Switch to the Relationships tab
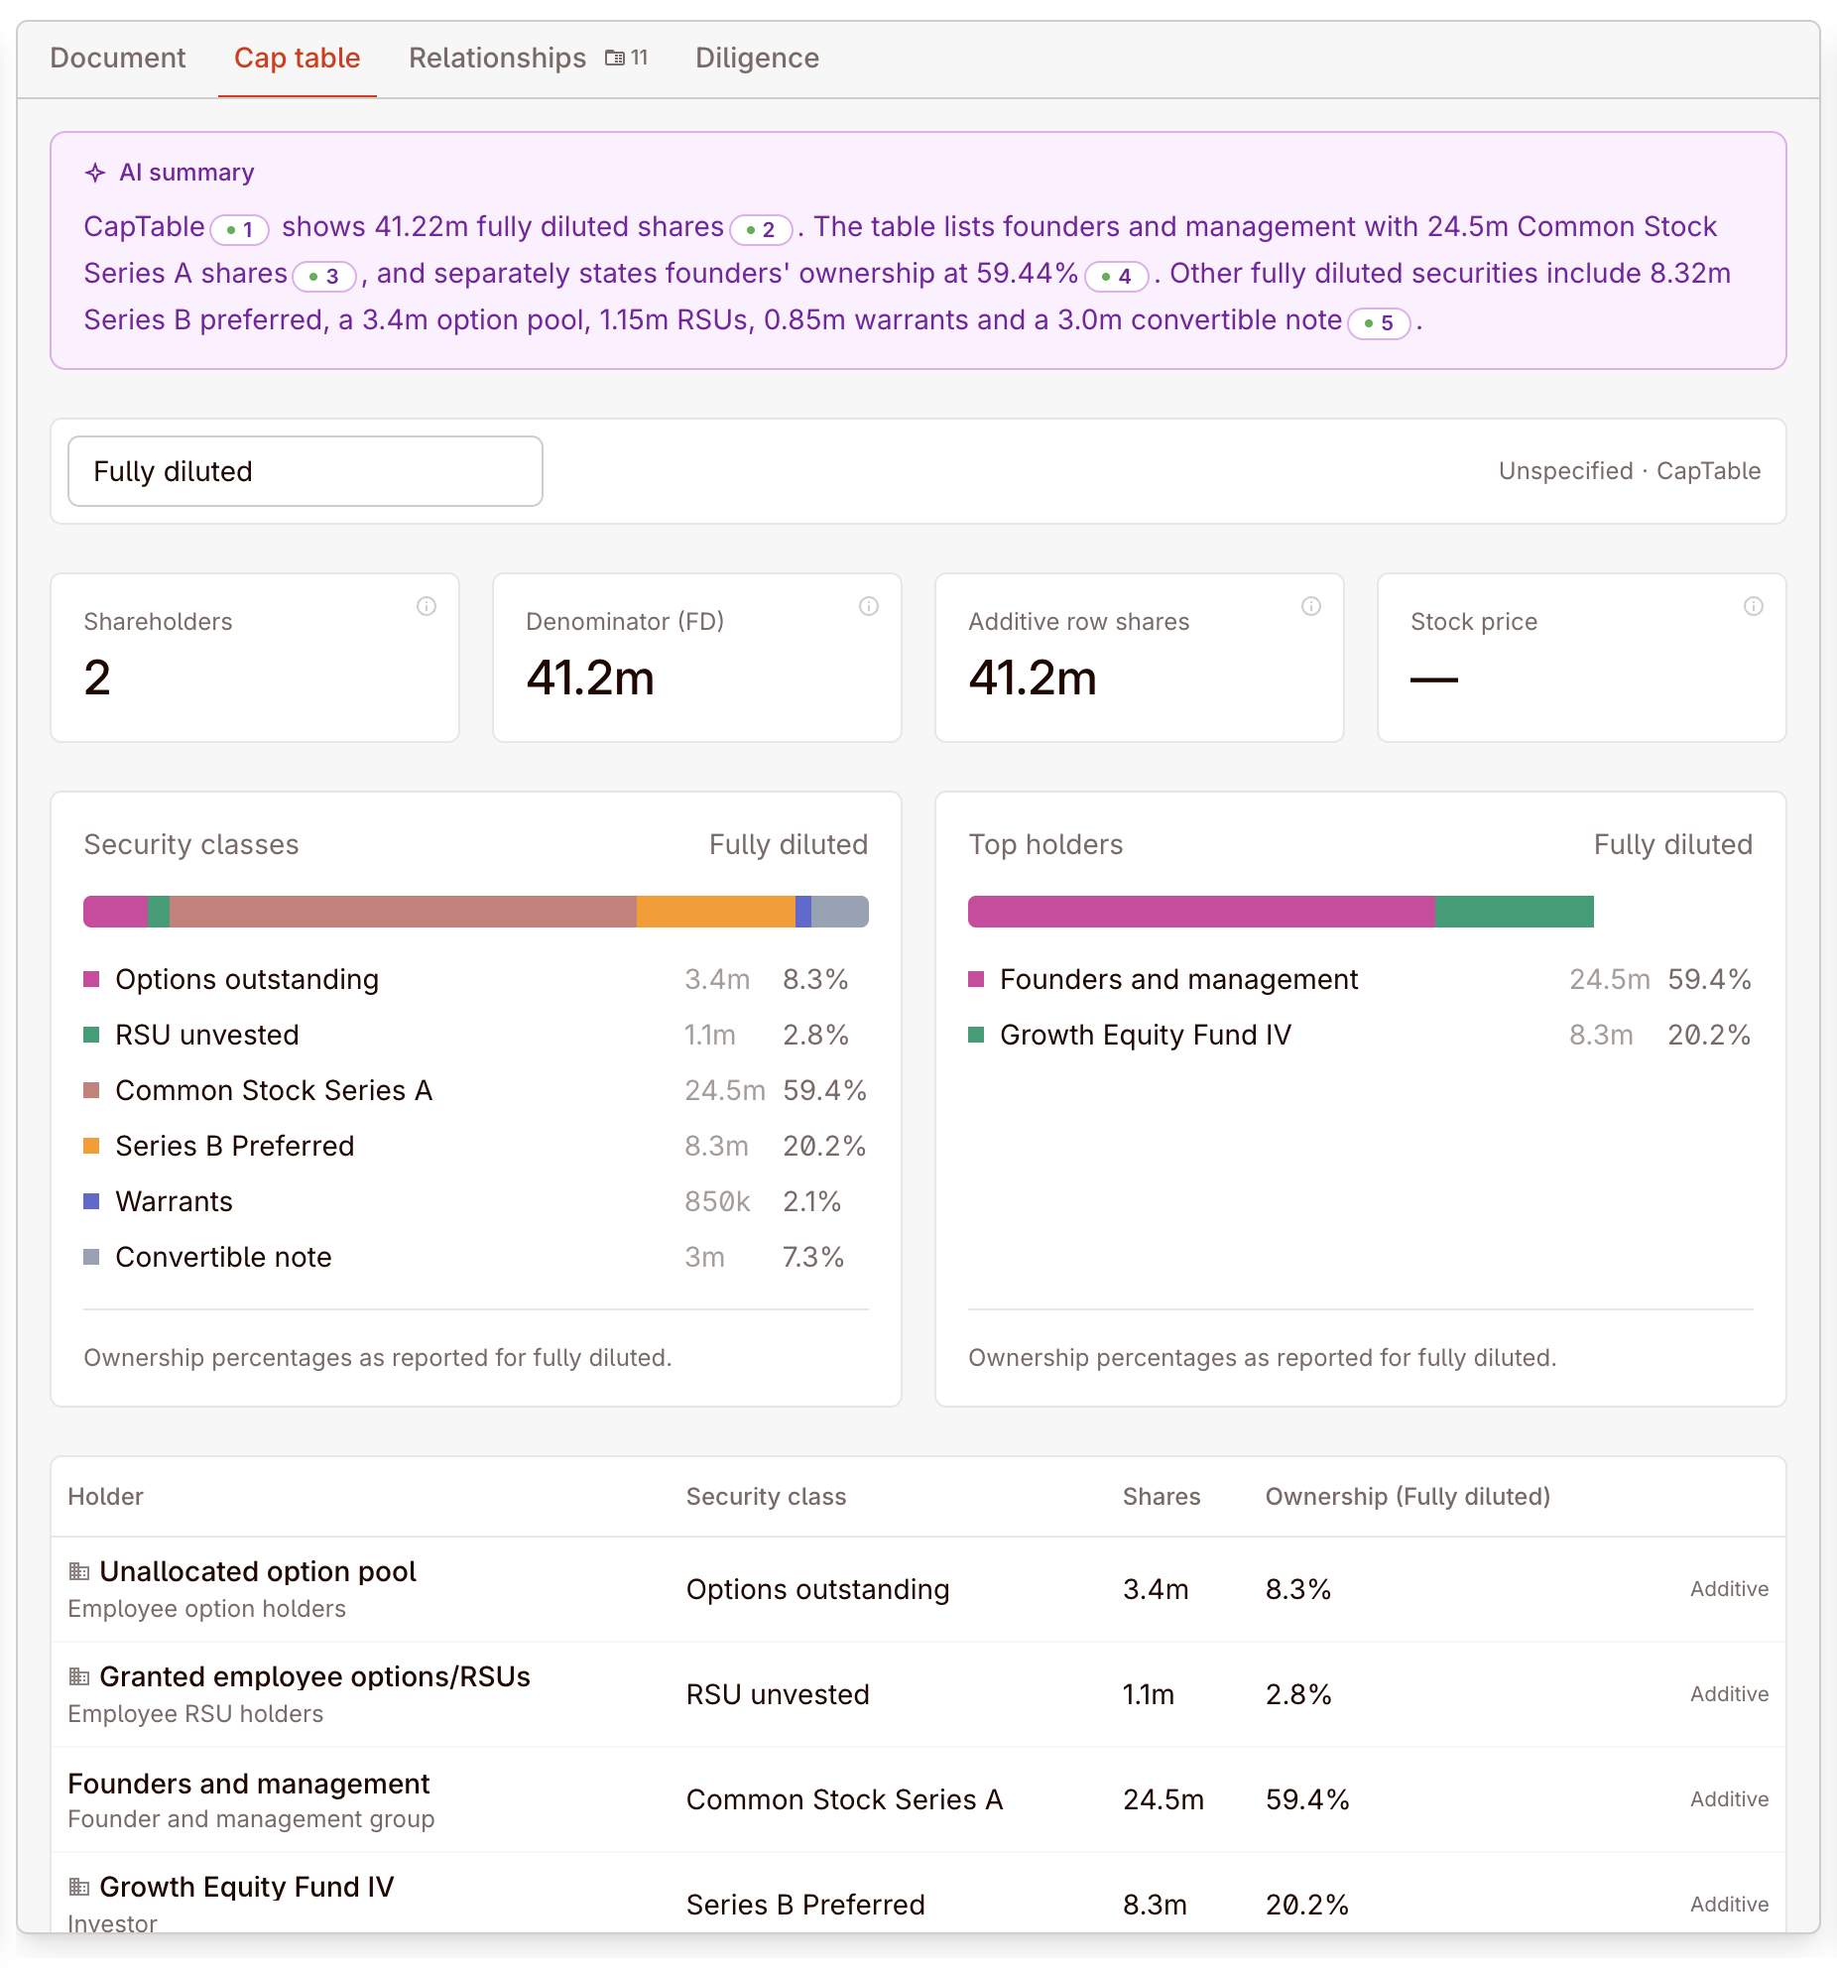The image size is (1837, 1974). click(497, 59)
